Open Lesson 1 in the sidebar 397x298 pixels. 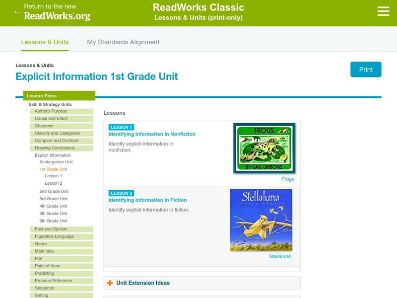click(54, 176)
